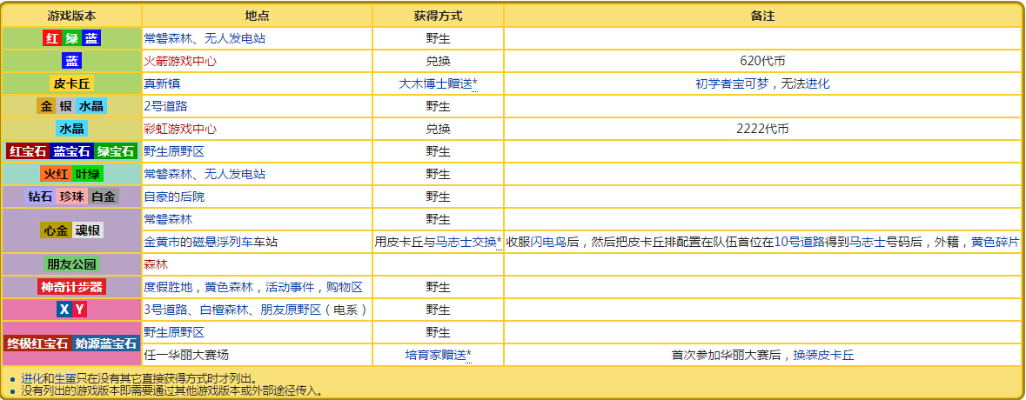Screen dimensions: 1026x400
Task: Follow the 火箭游戏中心 red link
Action: [x=181, y=62]
